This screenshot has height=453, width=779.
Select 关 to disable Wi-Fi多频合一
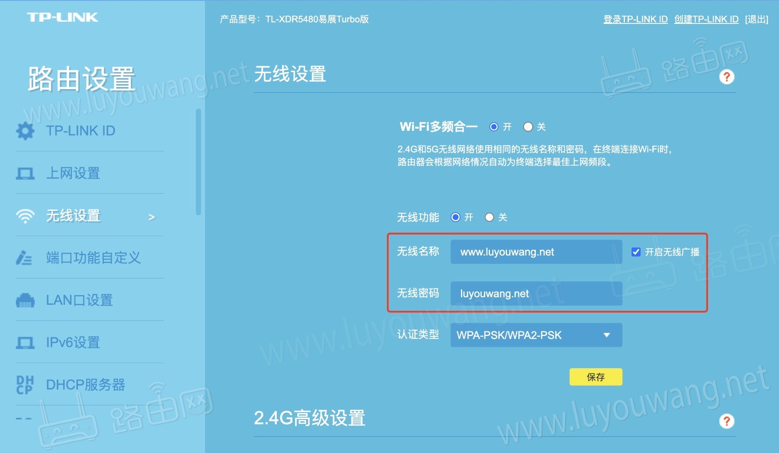(x=528, y=127)
